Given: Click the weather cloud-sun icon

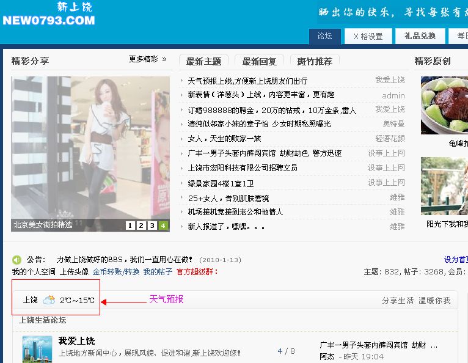Looking at the screenshot, I should click(49, 299).
